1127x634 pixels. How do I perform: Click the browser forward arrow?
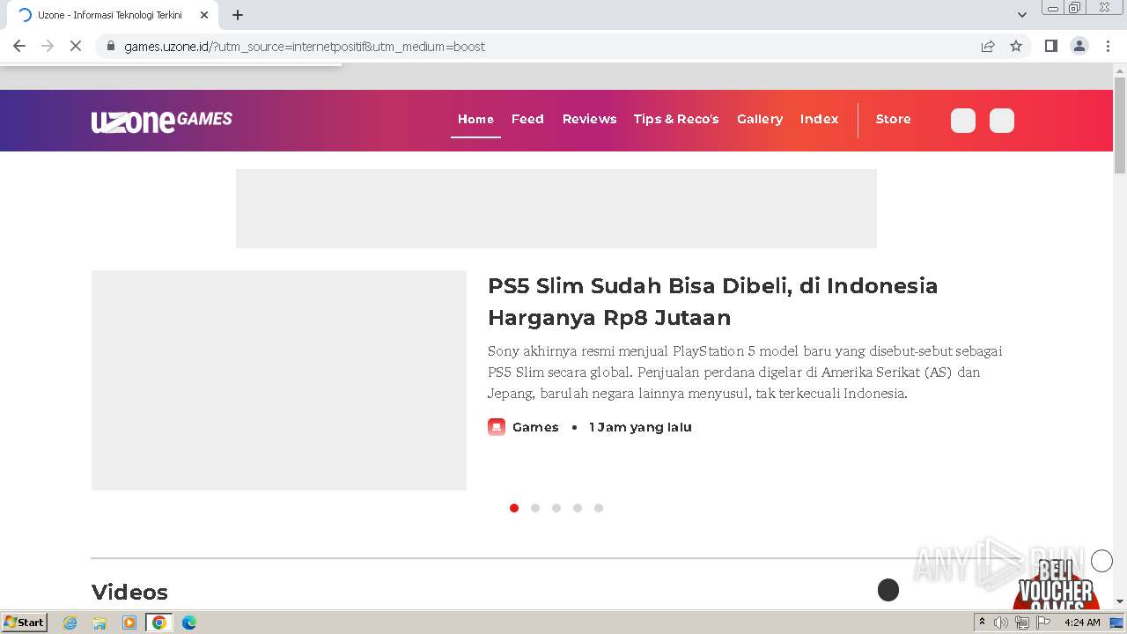click(48, 46)
